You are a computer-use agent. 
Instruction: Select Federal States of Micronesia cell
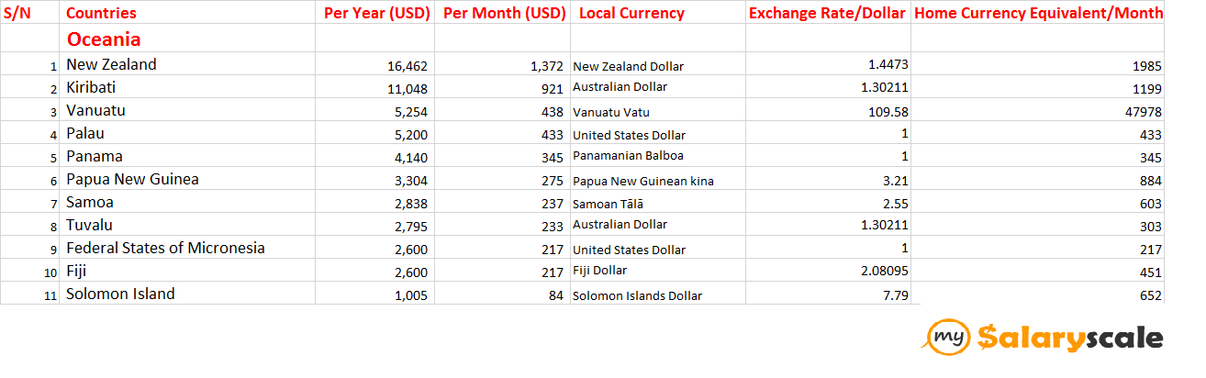pos(165,248)
